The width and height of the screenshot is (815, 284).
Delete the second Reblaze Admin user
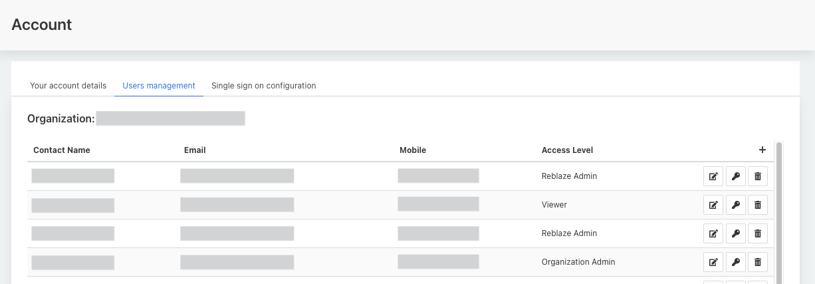[x=757, y=233]
